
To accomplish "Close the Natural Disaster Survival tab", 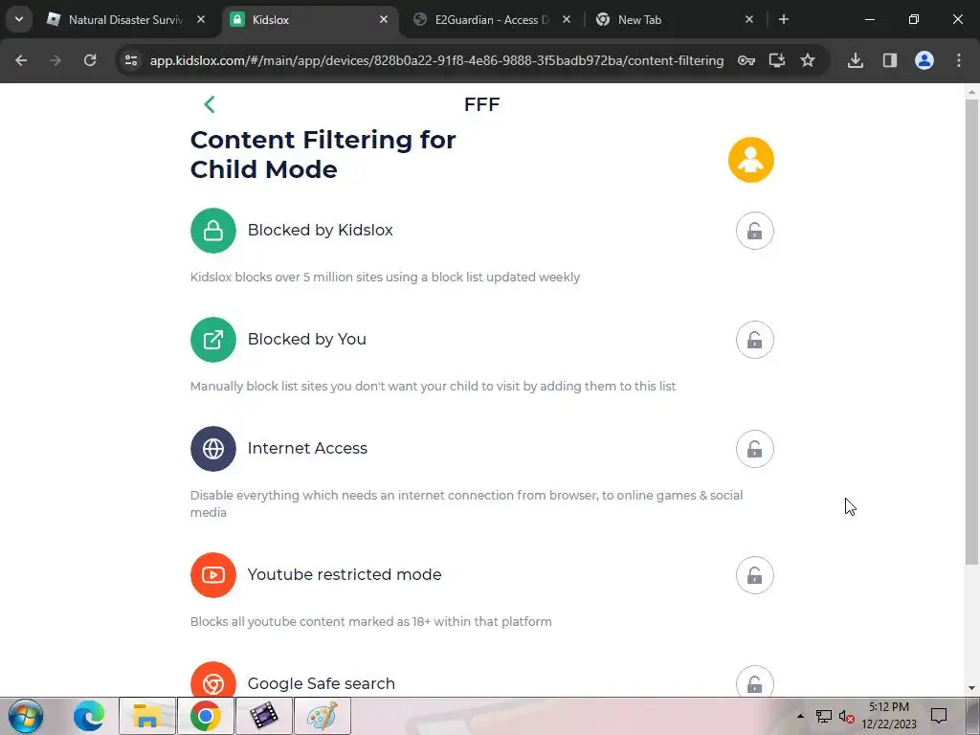I will coord(201,19).
